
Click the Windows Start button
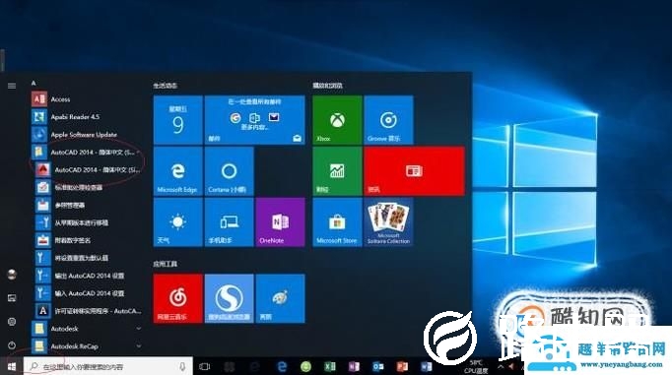(x=12, y=366)
